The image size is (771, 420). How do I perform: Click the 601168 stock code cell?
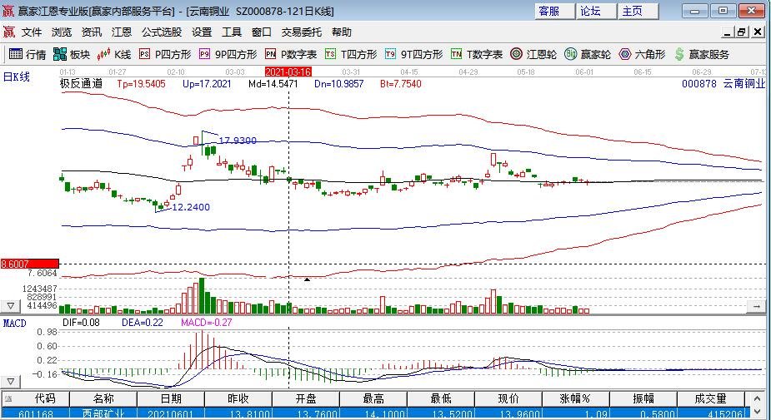[37, 414]
